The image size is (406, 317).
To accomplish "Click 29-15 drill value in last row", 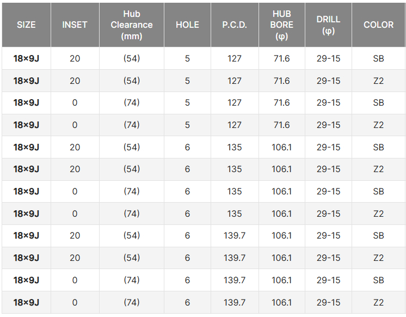I will pyautogui.click(x=328, y=302).
